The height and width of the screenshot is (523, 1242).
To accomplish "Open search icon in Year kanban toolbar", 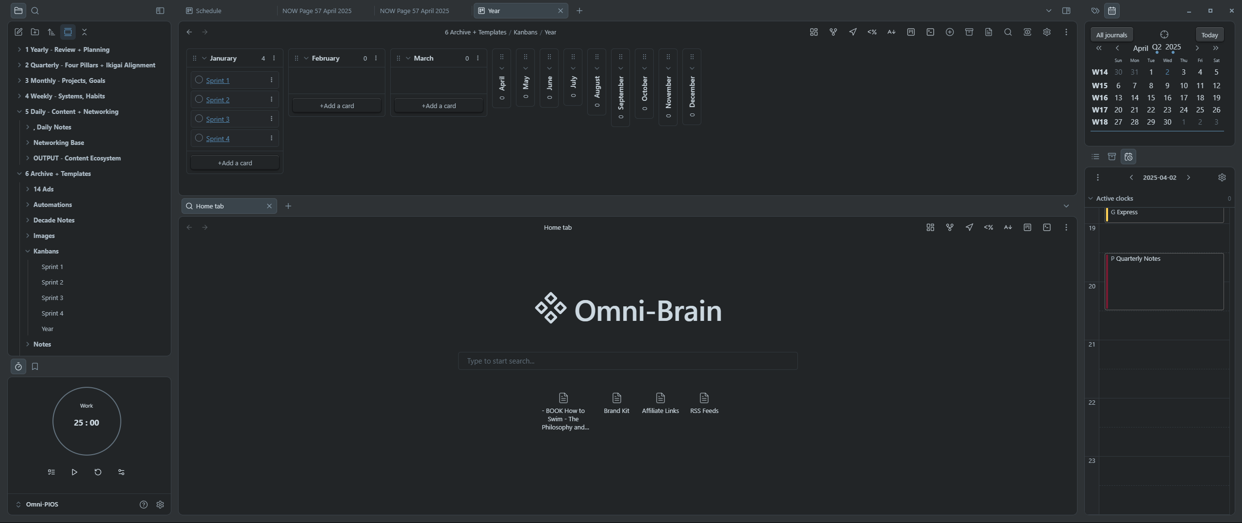I will [x=1008, y=32].
